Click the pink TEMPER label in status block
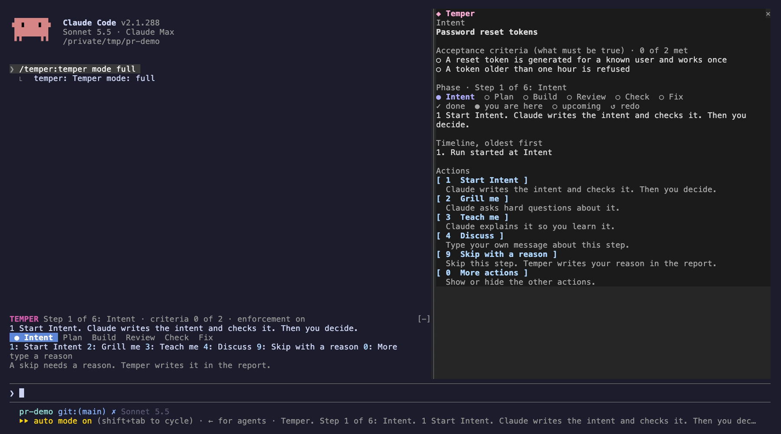Screen dimensions: 781x434 click(24, 319)
